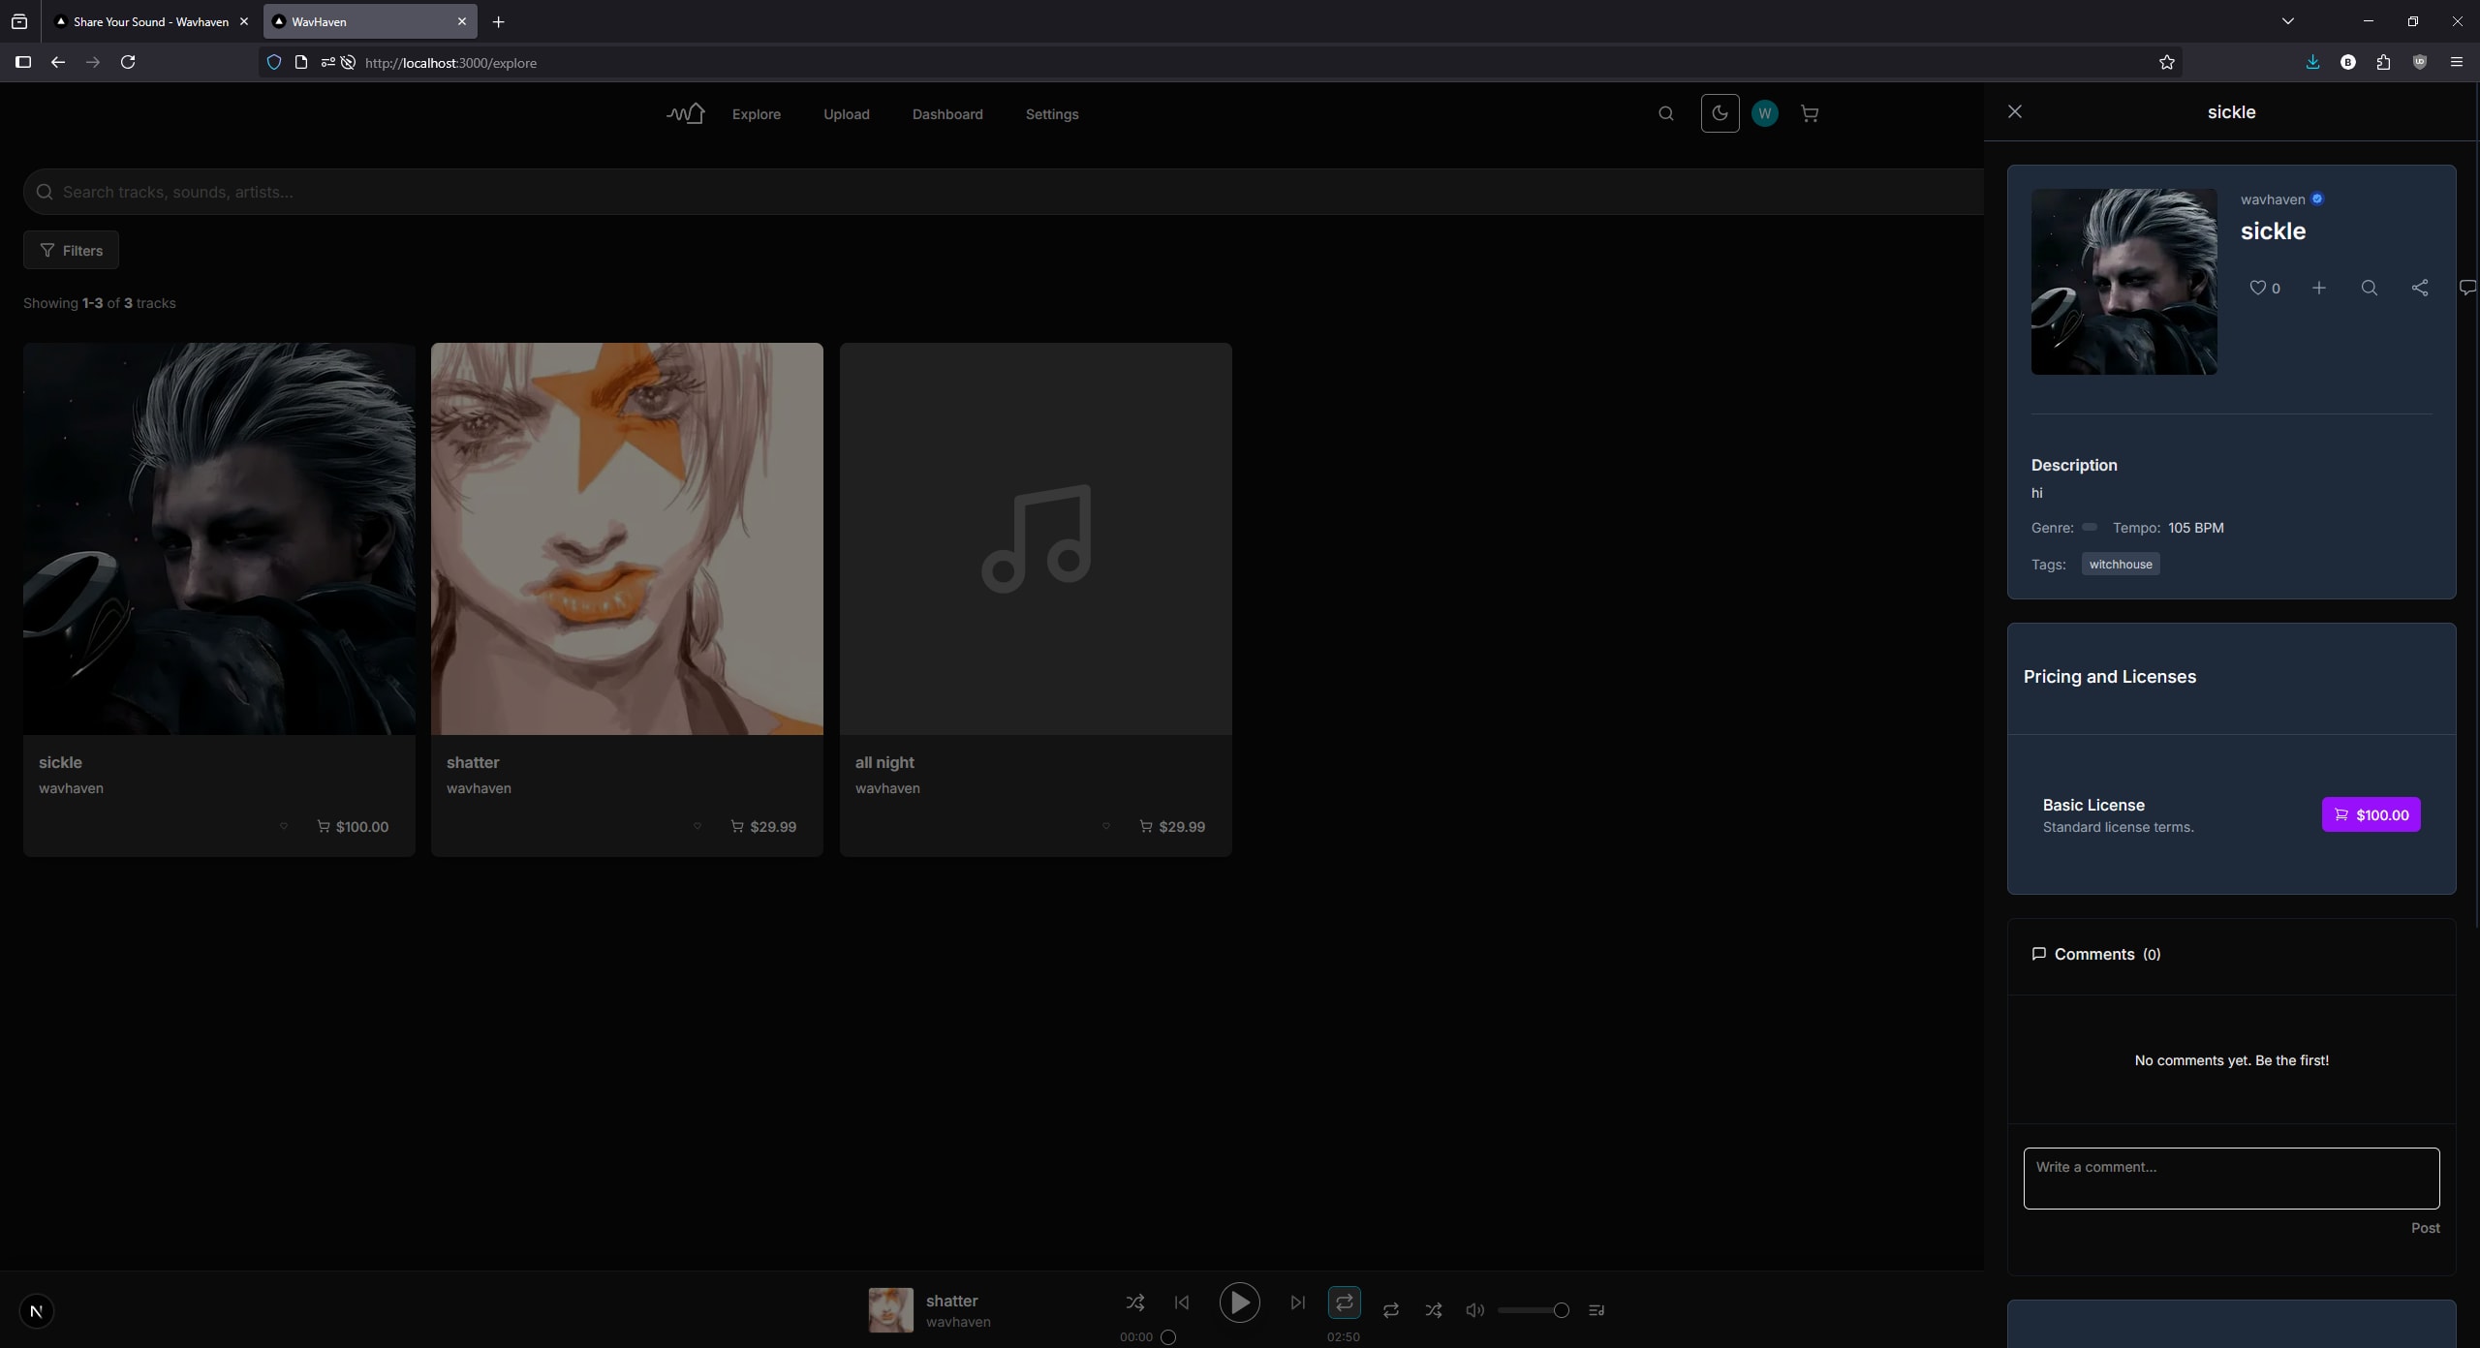The height and width of the screenshot is (1348, 2480).
Task: Click the witchhouse tag
Action: pyautogui.click(x=2121, y=564)
